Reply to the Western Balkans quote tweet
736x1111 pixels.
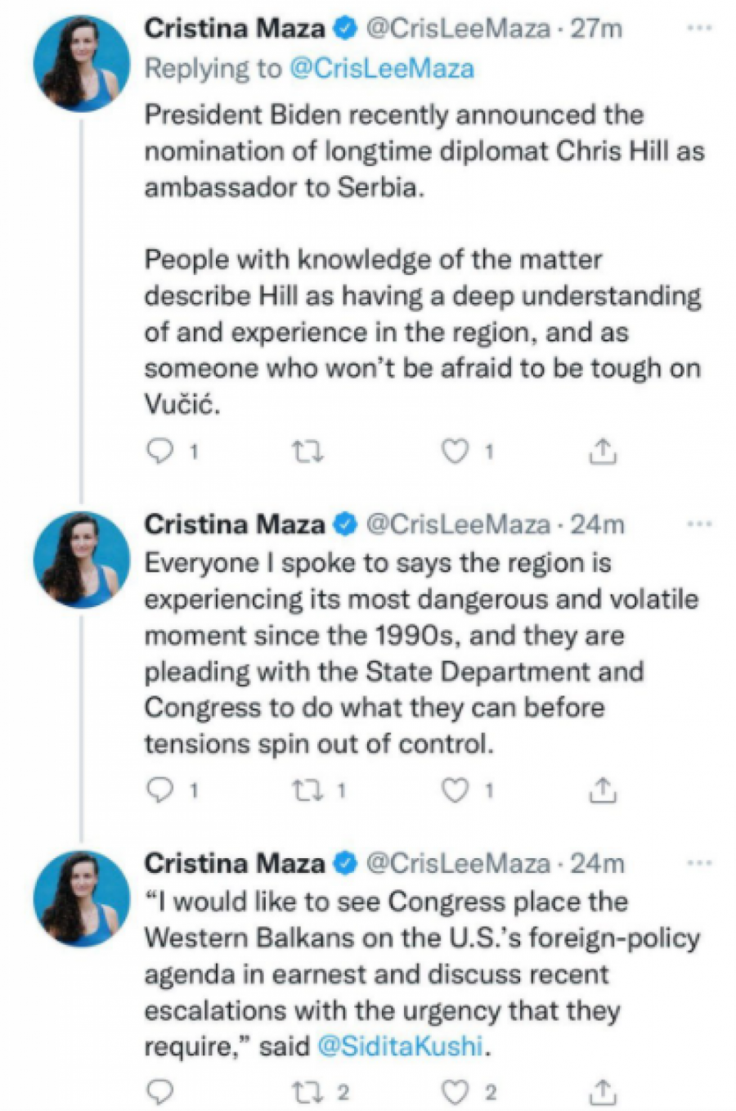click(160, 1091)
